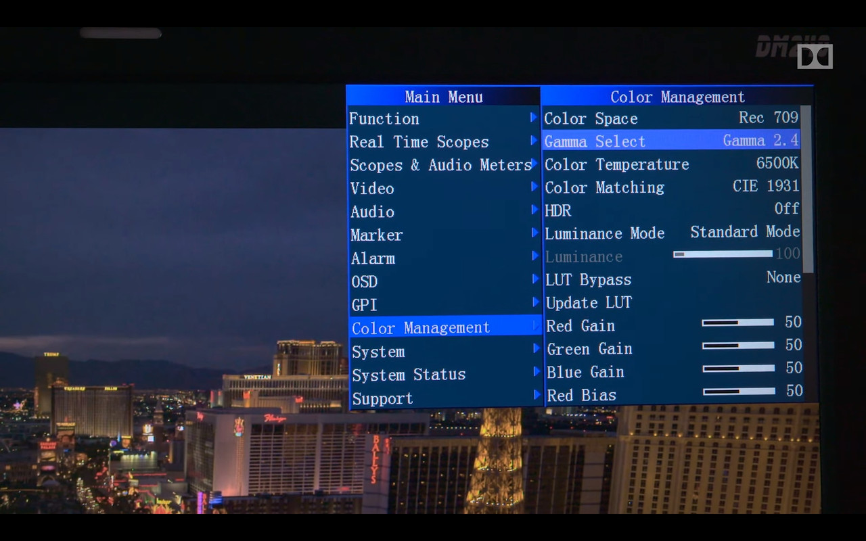Select the Color Space setting row

coord(671,118)
